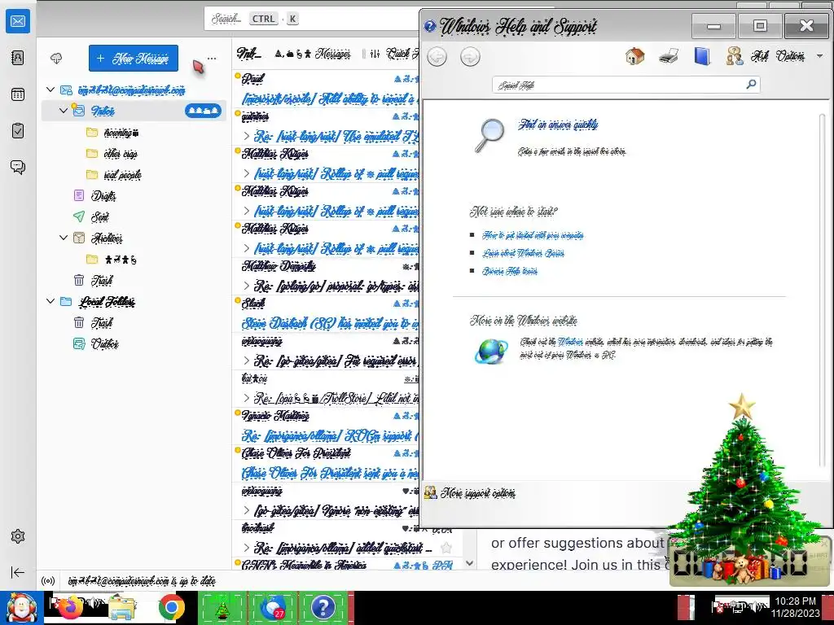Image resolution: width=834 pixels, height=625 pixels.
Task: Open the "other crap" folder
Action: click(x=121, y=154)
